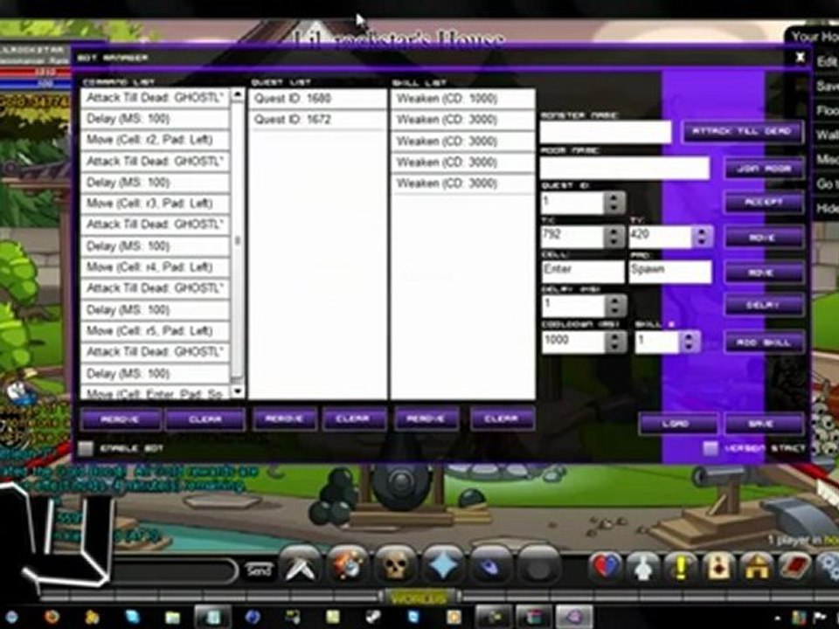Screen dimensions: 839x629
Task: Open the yellow exclamation quest icon
Action: tap(681, 567)
